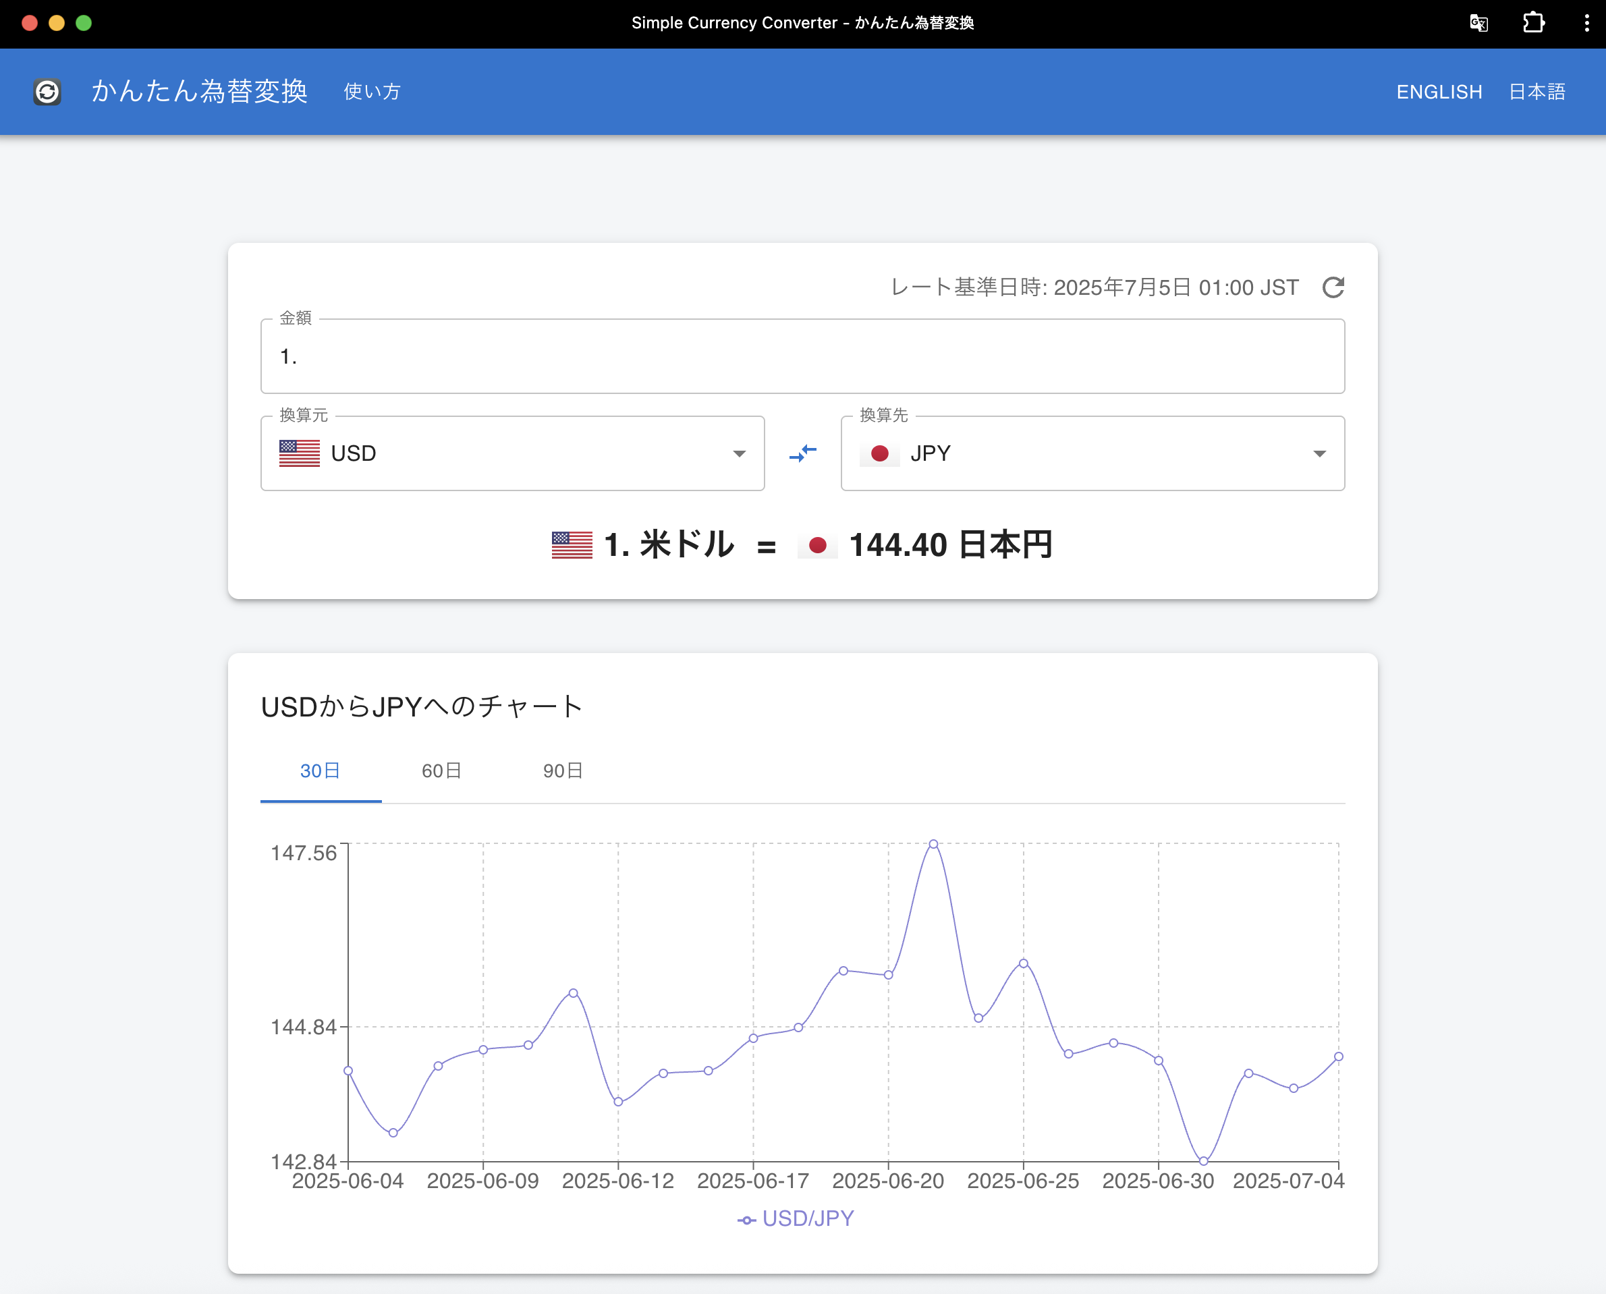Screen dimensions: 1606x1294
Task: Switch chart to the 90日 tab
Action: click(563, 770)
